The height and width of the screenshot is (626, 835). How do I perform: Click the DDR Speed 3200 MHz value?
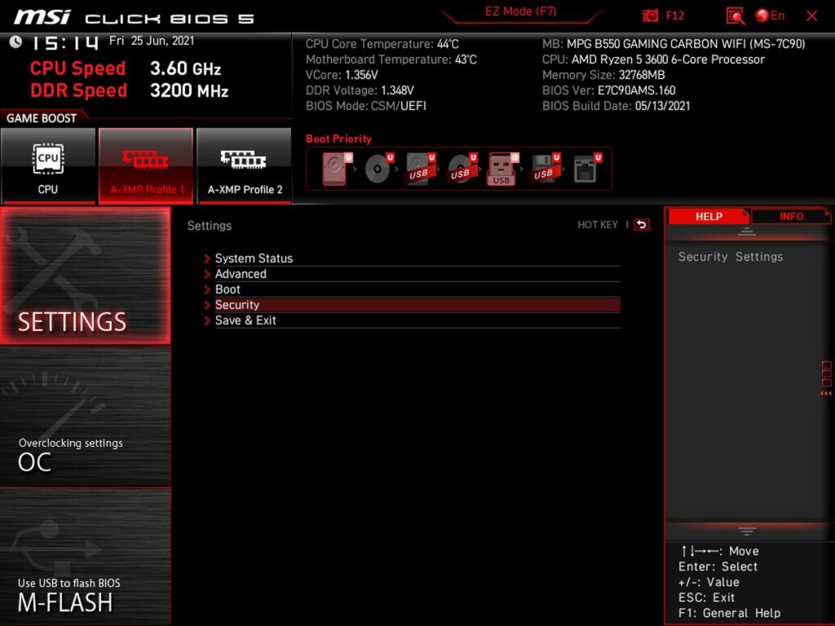pyautogui.click(x=189, y=90)
